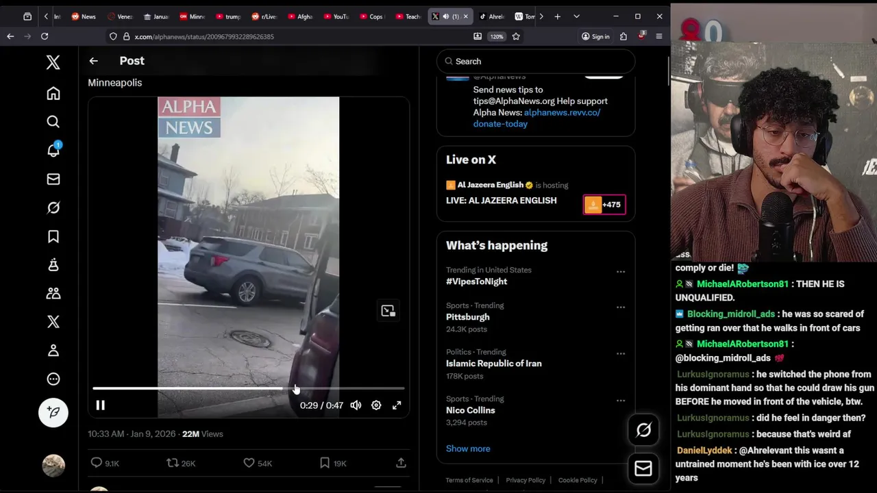Open the browser hamburger menu
This screenshot has width=877, height=493.
pyautogui.click(x=659, y=36)
